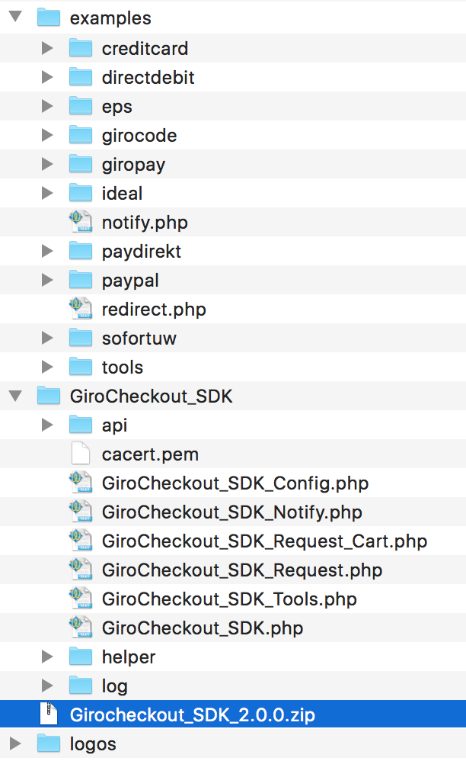Select the cacert.pem blank document icon
Viewport: 466px width, 761px height.
pos(81,454)
